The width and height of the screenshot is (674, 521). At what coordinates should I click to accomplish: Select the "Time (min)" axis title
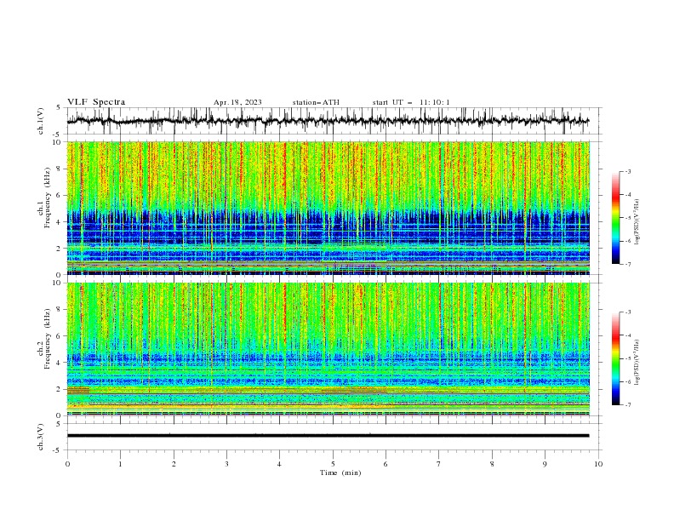pyautogui.click(x=340, y=472)
